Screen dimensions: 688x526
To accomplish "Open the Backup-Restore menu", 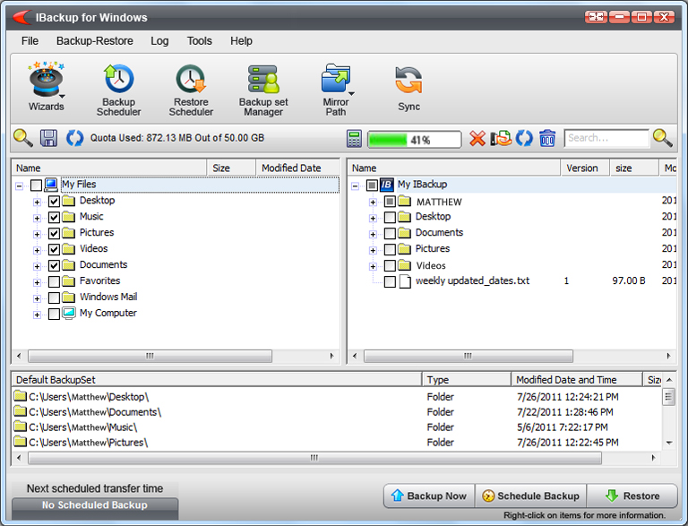I will pos(94,41).
